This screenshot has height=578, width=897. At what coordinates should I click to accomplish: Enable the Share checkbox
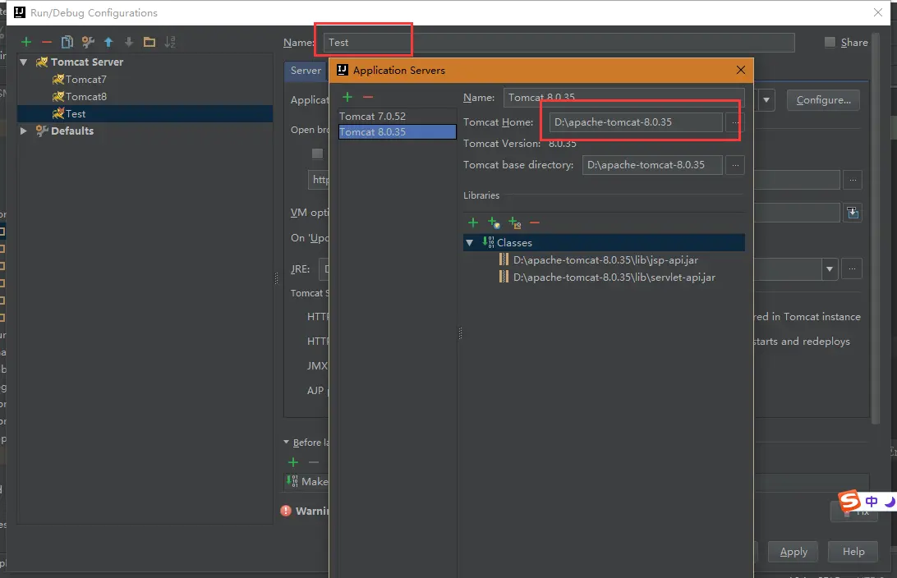pyautogui.click(x=830, y=43)
